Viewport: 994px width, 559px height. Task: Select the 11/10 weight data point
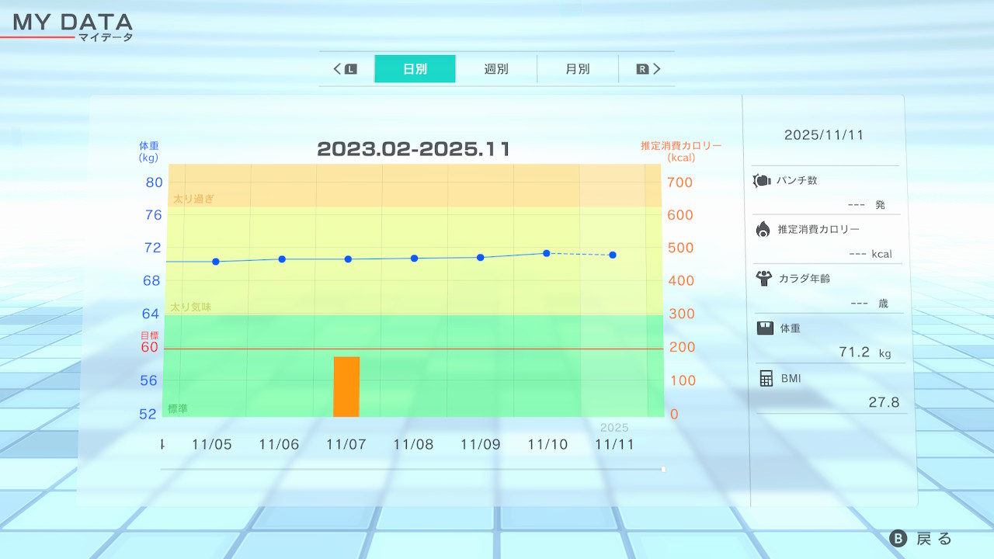click(547, 253)
